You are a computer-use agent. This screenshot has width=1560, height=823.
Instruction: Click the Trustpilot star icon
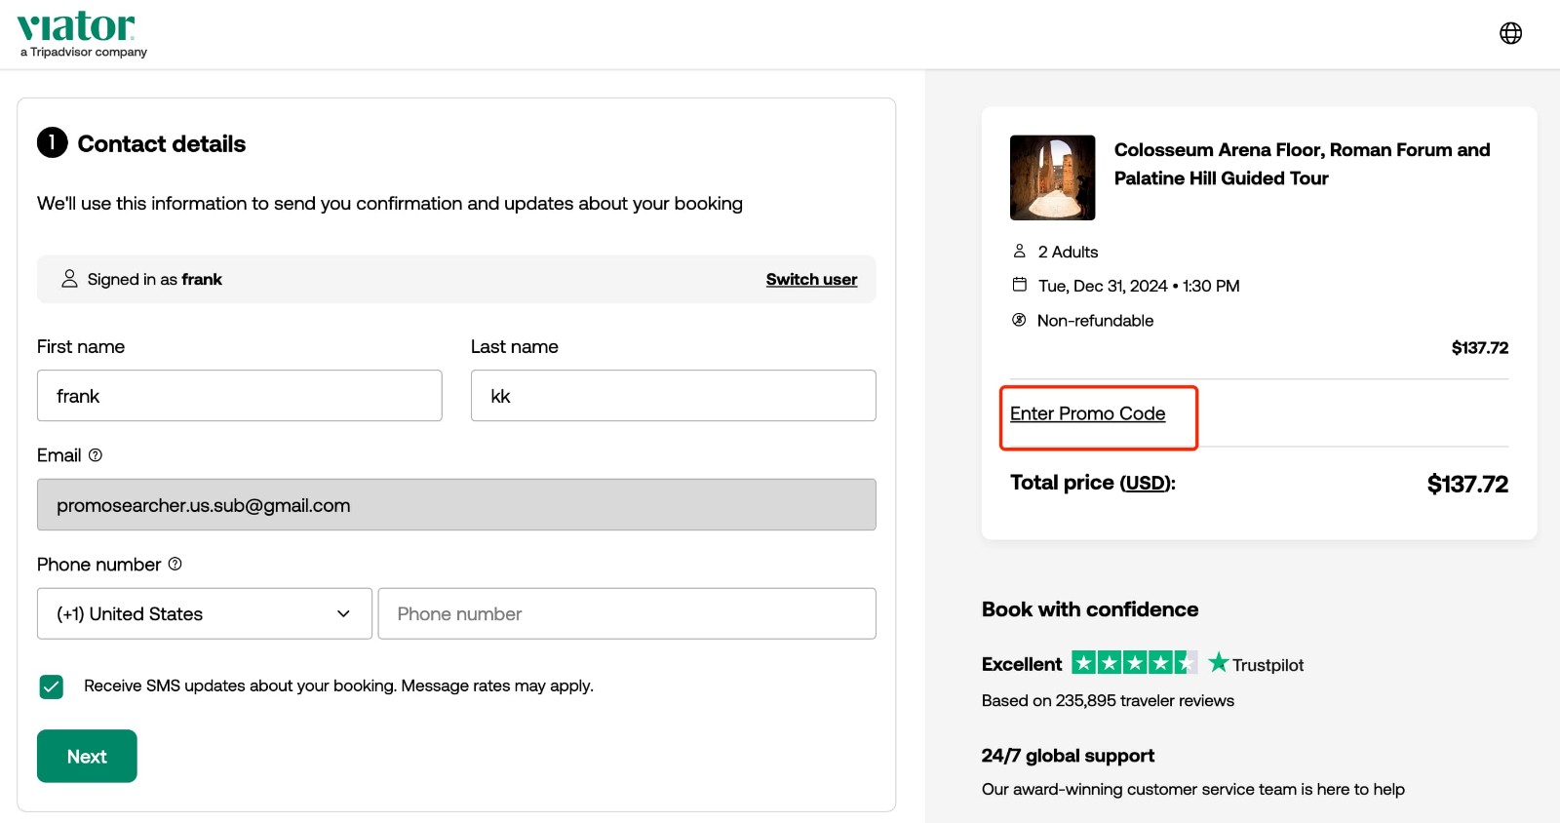(x=1219, y=663)
